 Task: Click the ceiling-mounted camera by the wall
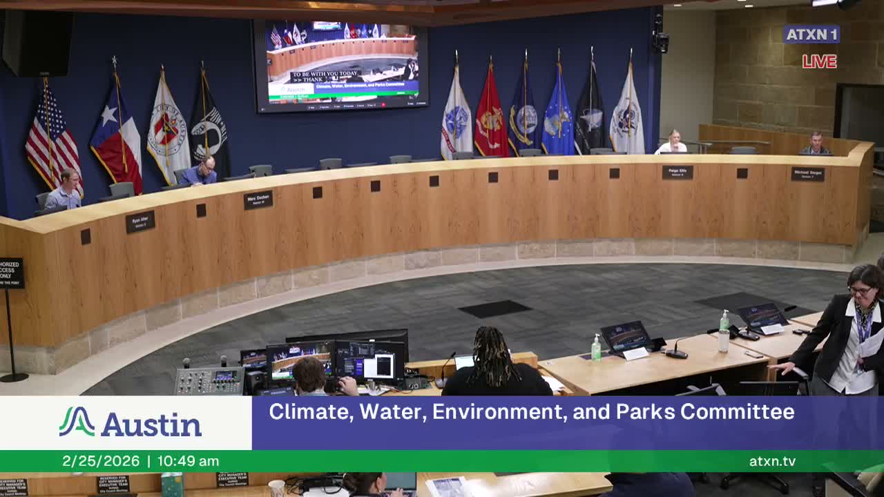click(660, 39)
